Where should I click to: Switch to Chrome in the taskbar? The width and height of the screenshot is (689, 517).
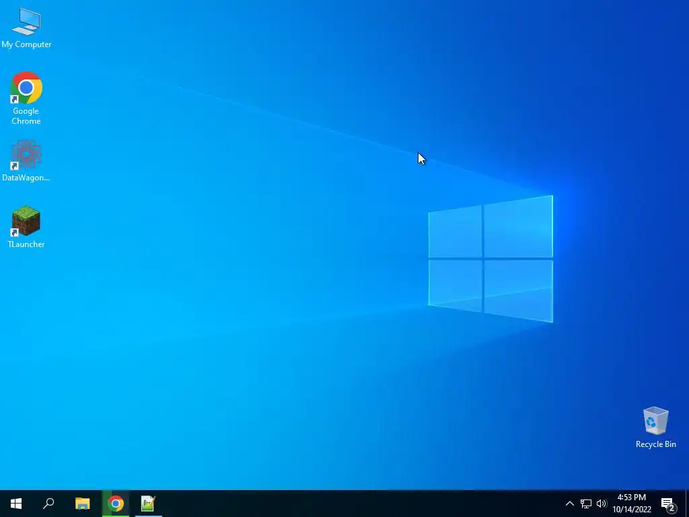pos(116,504)
